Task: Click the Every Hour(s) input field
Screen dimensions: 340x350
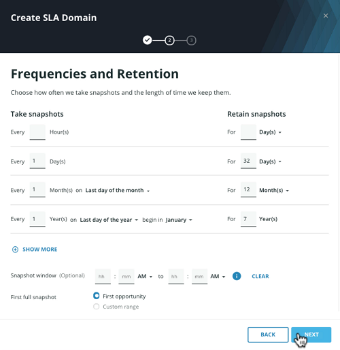Action: point(37,132)
